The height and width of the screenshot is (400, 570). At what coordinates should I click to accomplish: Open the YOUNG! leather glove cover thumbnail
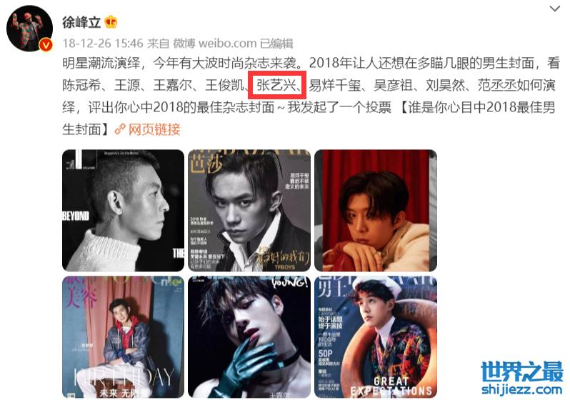click(x=249, y=337)
